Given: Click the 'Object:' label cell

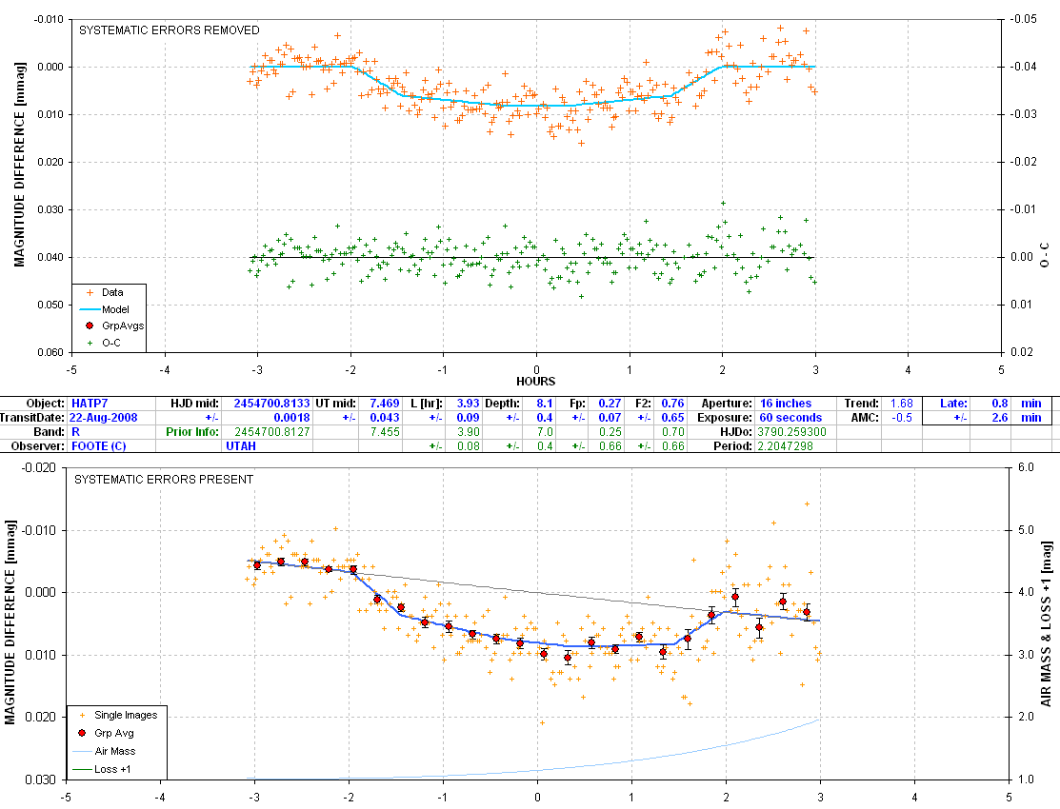Looking at the screenshot, I should (x=46, y=404).
